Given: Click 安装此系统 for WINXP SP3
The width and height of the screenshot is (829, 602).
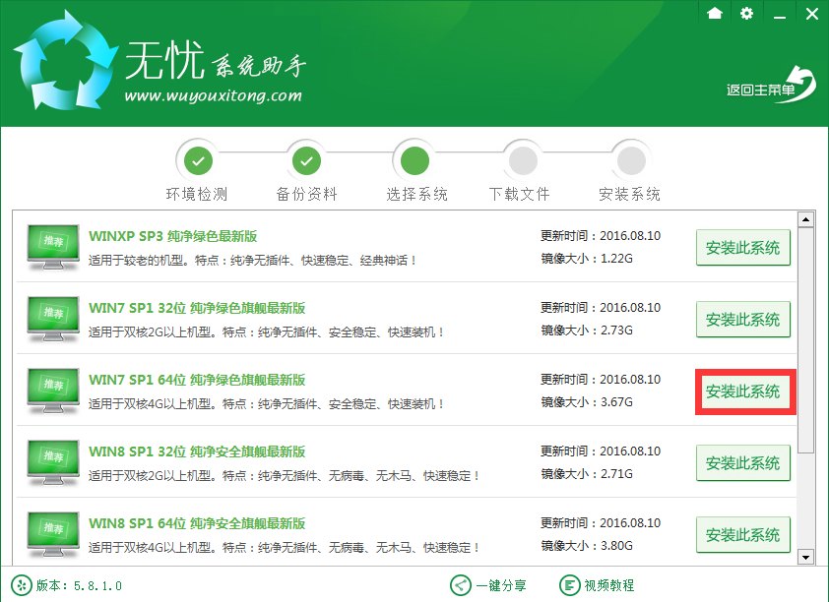Looking at the screenshot, I should coord(744,247).
